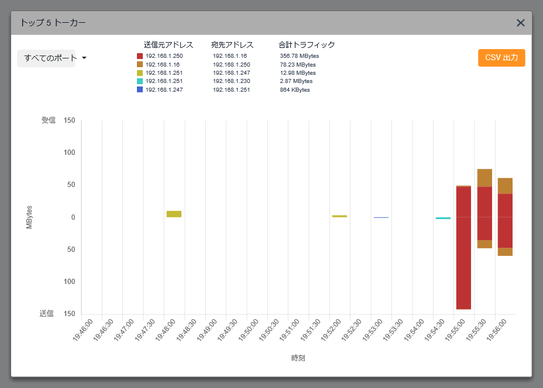This screenshot has height=388, width=543.
Task: Click the cyan legend swatch beside 192.168.1.251
Action: pyautogui.click(x=140, y=81)
